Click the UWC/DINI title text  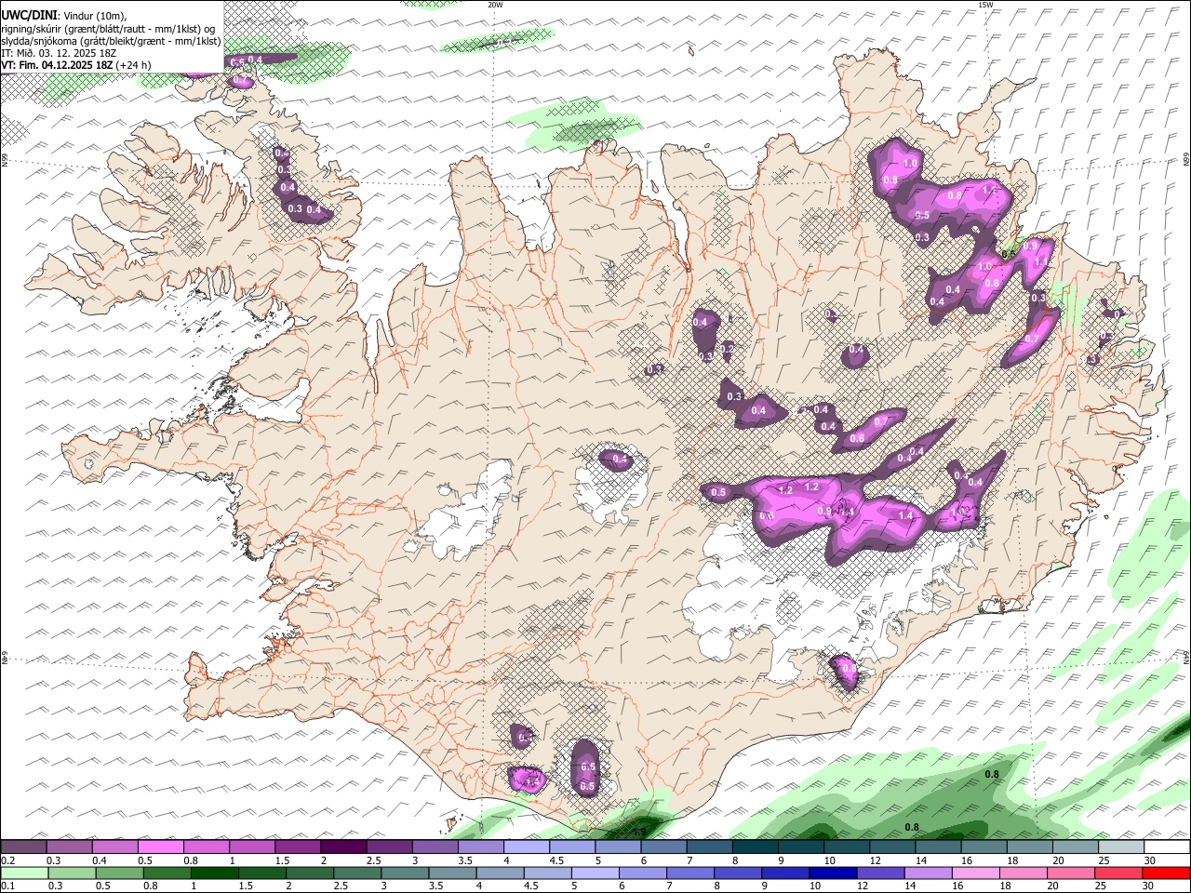coord(30,15)
